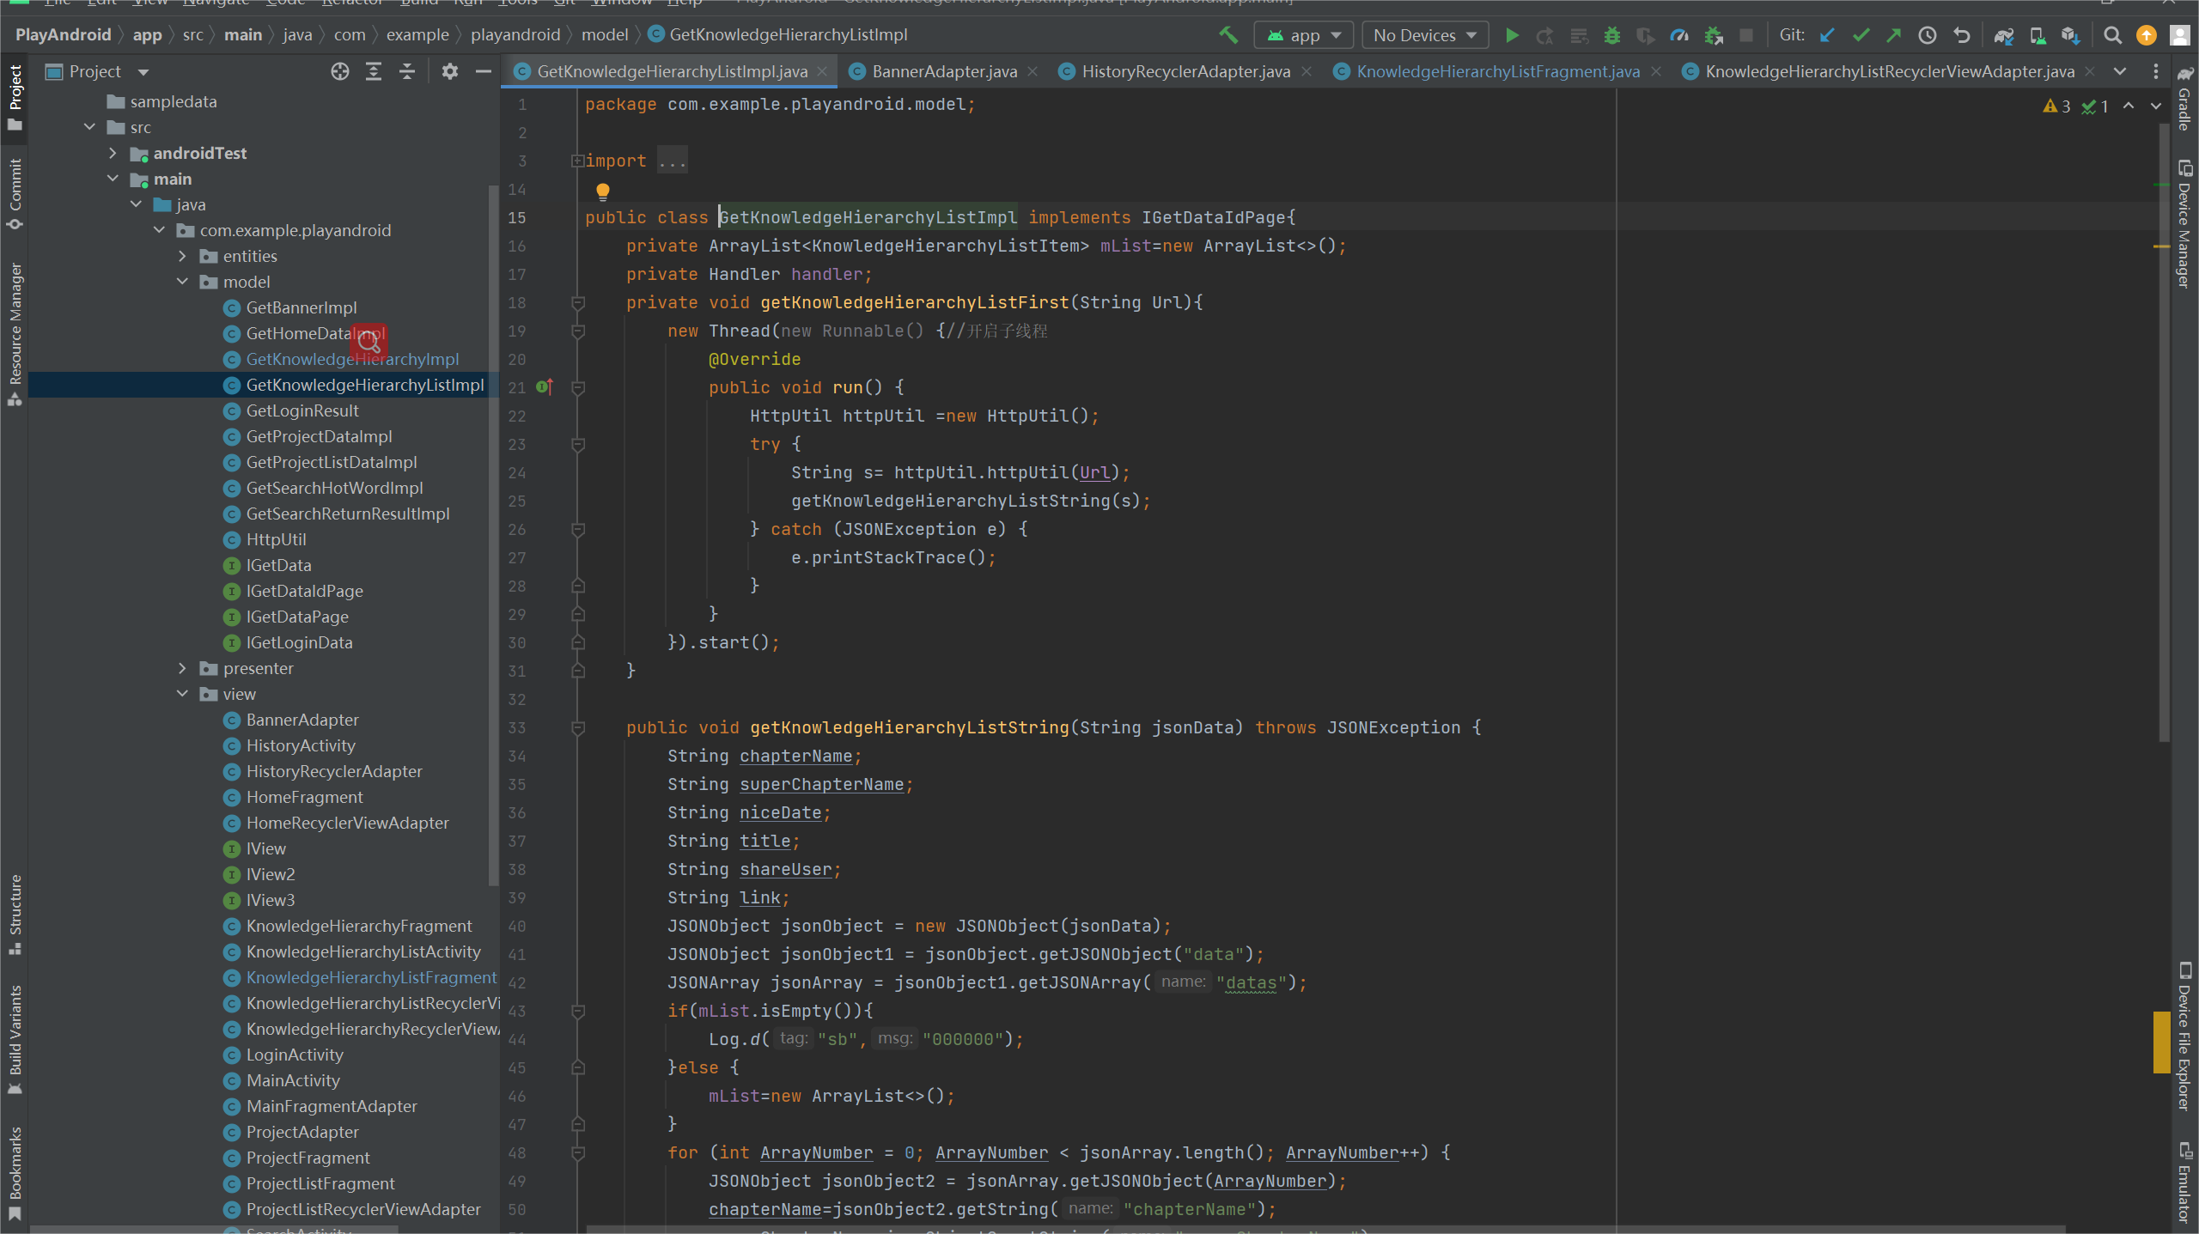The width and height of the screenshot is (2199, 1234).
Task: Toggle the Project tool window
Action: (15, 97)
